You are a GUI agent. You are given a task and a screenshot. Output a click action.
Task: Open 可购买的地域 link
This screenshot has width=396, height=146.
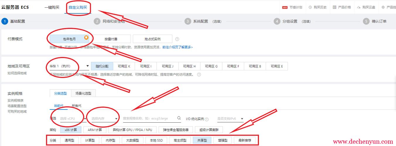[x=17, y=112]
